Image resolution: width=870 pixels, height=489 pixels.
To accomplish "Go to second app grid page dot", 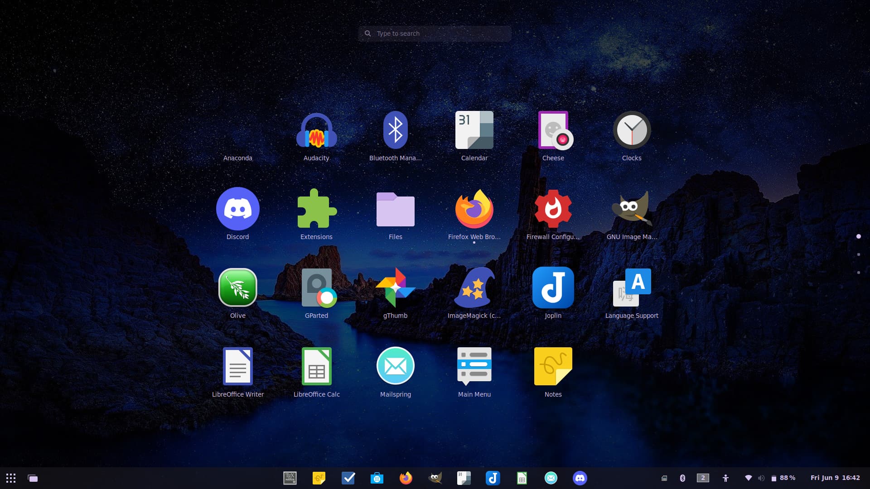I will tap(858, 254).
